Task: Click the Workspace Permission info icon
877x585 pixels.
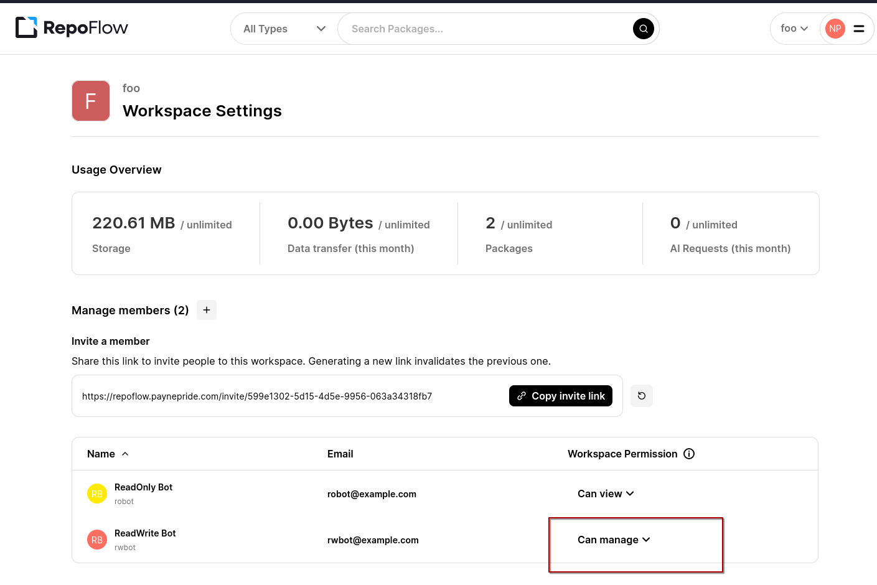Action: pos(689,454)
